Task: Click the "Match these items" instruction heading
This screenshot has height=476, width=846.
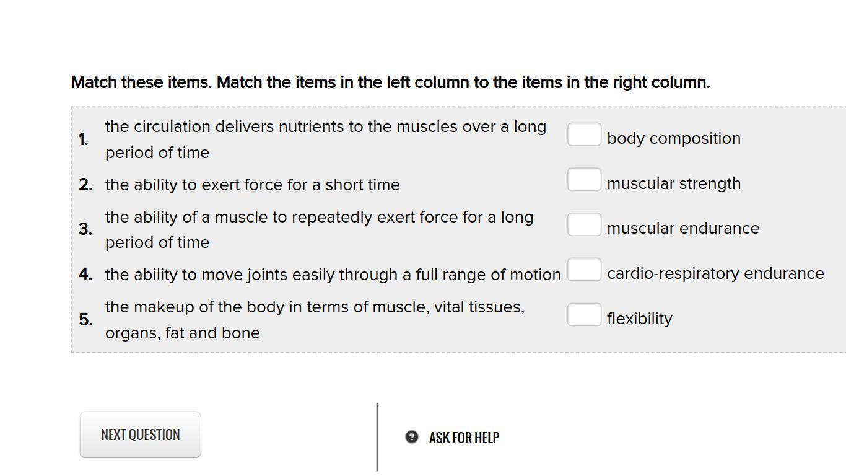Action: coord(390,82)
